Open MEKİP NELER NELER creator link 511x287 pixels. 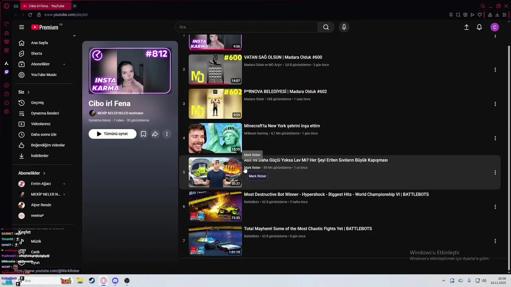tap(120, 113)
